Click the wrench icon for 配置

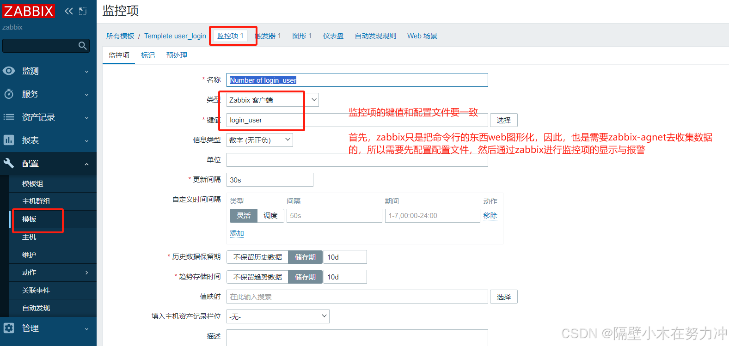pyautogui.click(x=9, y=163)
